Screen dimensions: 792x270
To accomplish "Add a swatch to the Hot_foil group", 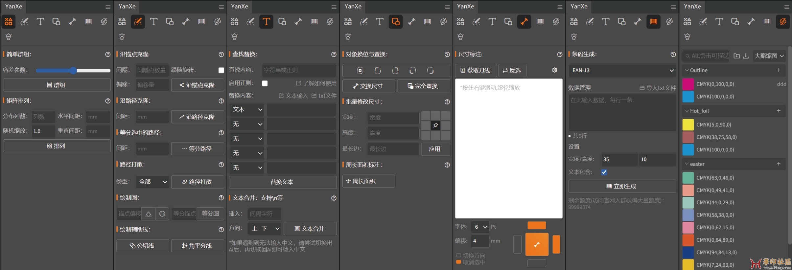I will (x=779, y=111).
